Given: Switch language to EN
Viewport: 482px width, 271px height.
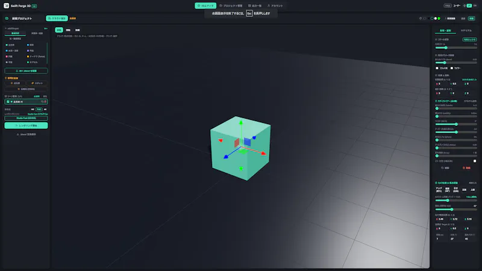Looking at the screenshot, I should 475,5.
